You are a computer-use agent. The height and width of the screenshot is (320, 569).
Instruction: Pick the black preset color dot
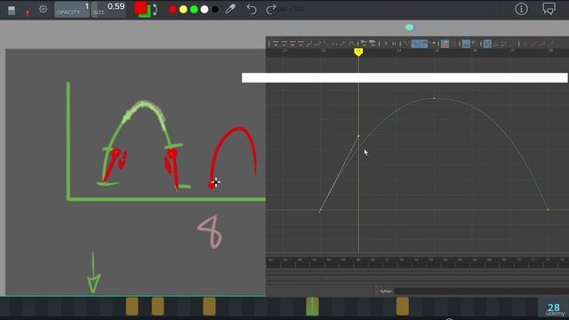(x=215, y=10)
